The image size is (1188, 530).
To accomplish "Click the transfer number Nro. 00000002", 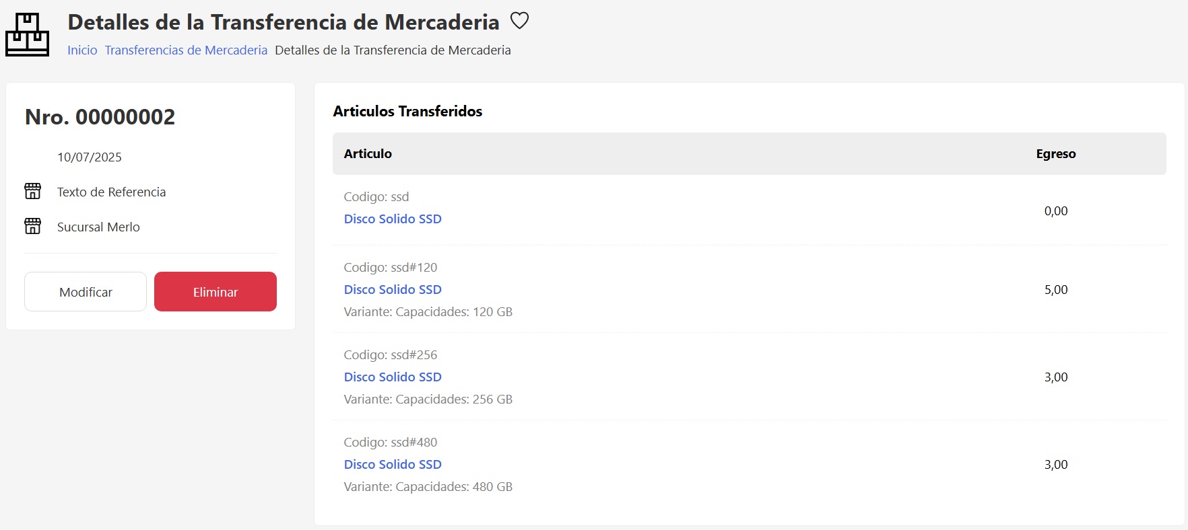I will click(100, 117).
